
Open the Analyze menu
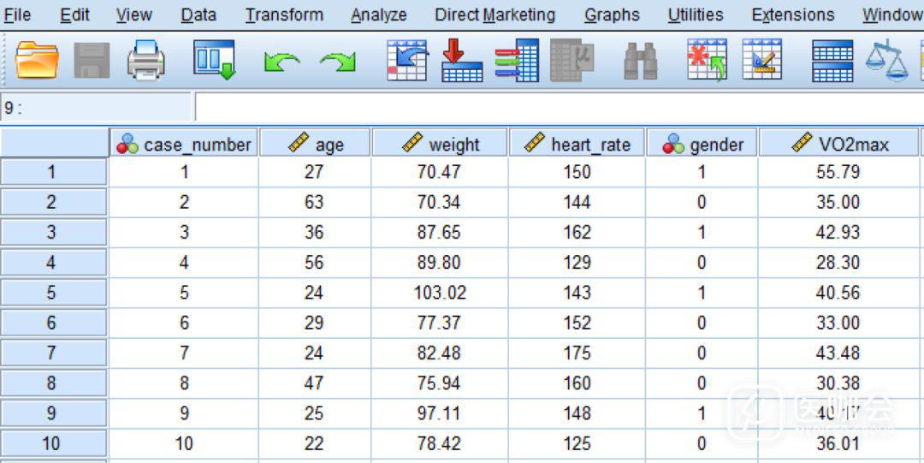click(378, 15)
